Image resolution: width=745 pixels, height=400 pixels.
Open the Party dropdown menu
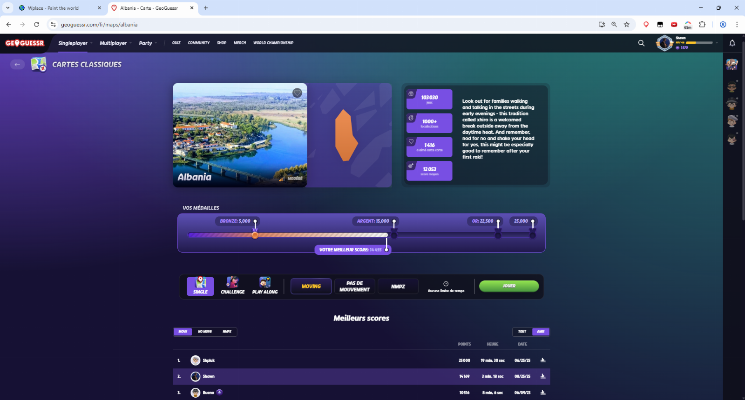click(146, 43)
